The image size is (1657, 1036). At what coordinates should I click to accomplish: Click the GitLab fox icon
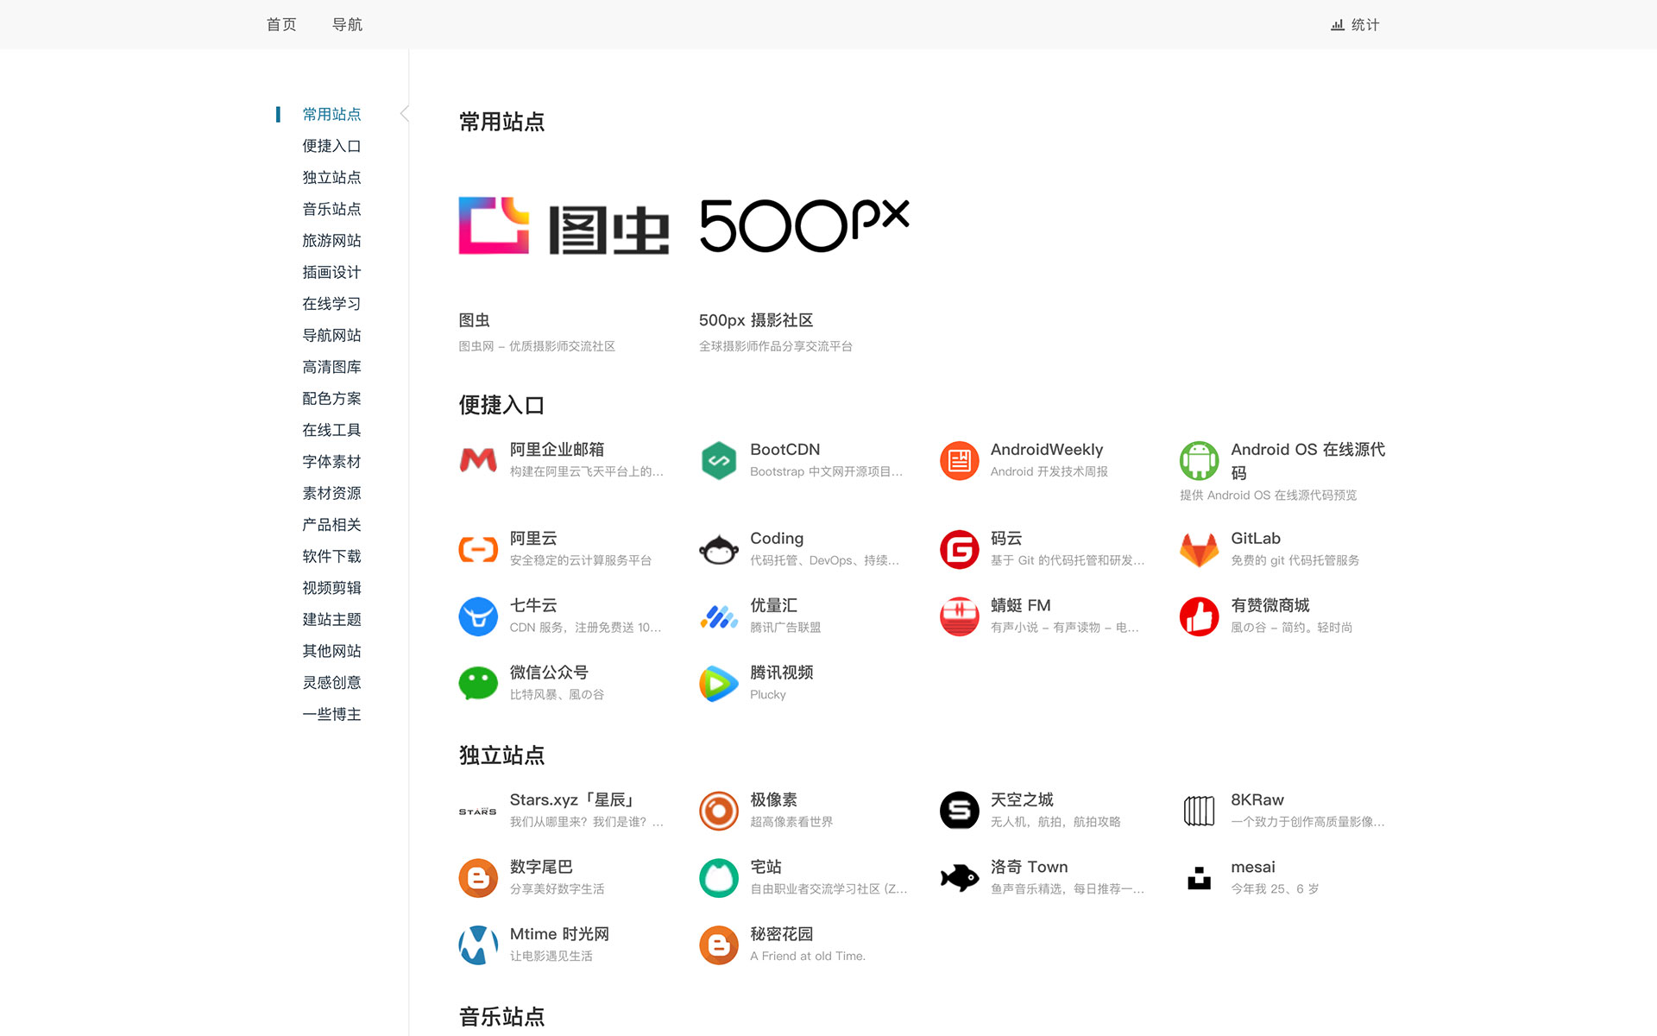coord(1199,550)
